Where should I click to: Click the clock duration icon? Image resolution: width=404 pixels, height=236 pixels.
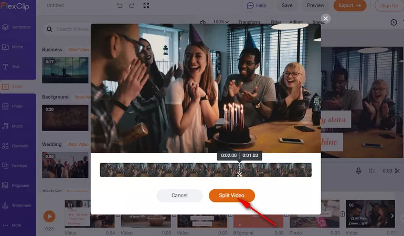(394, 23)
